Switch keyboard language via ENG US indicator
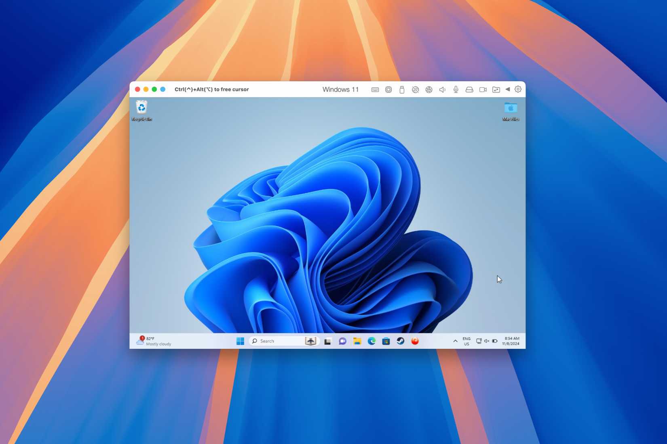The height and width of the screenshot is (444, 667). [x=466, y=341]
